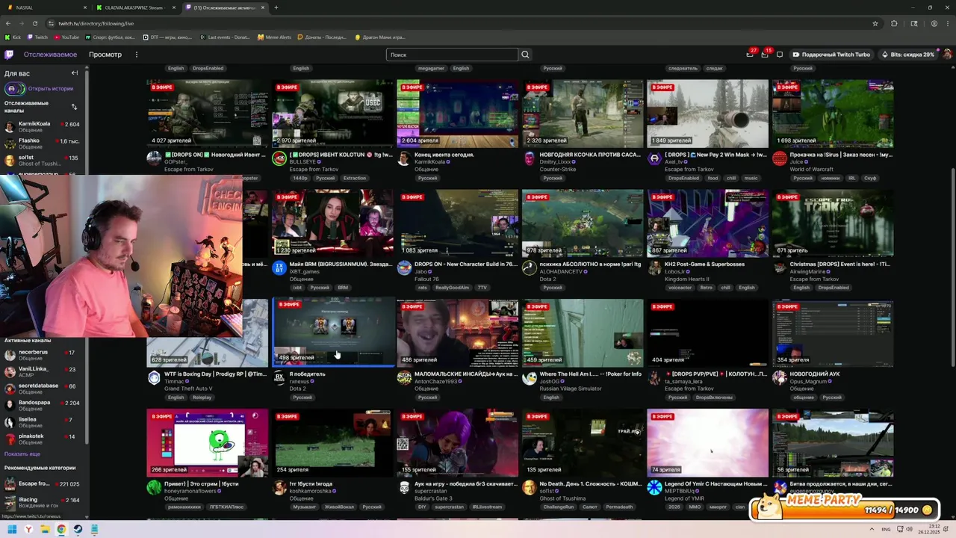Viewport: 956px width, 538px height.
Task: Click the Подарочный Twitch Turbo button
Action: tap(831, 55)
